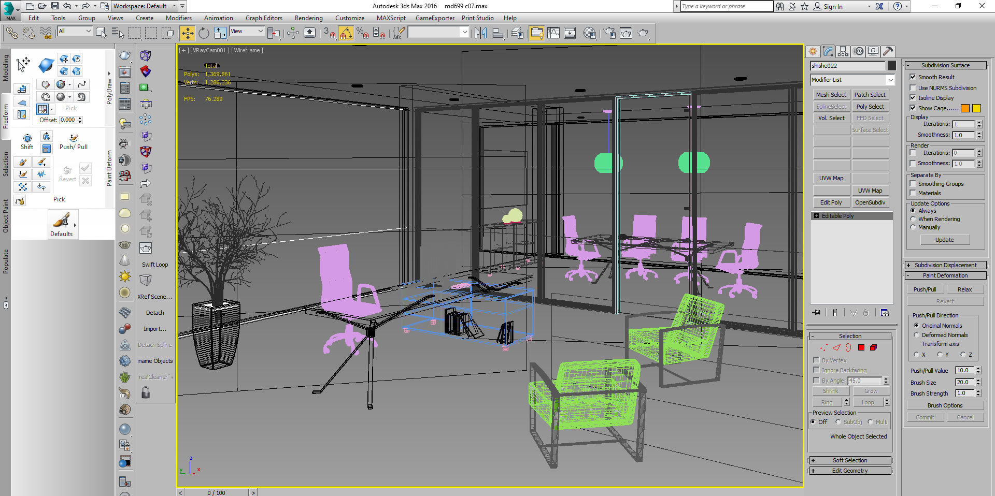Activate the Select and Move tool
This screenshot has width=995, height=496.
[187, 33]
